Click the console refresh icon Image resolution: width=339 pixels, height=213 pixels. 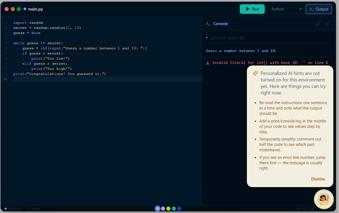coord(318,24)
